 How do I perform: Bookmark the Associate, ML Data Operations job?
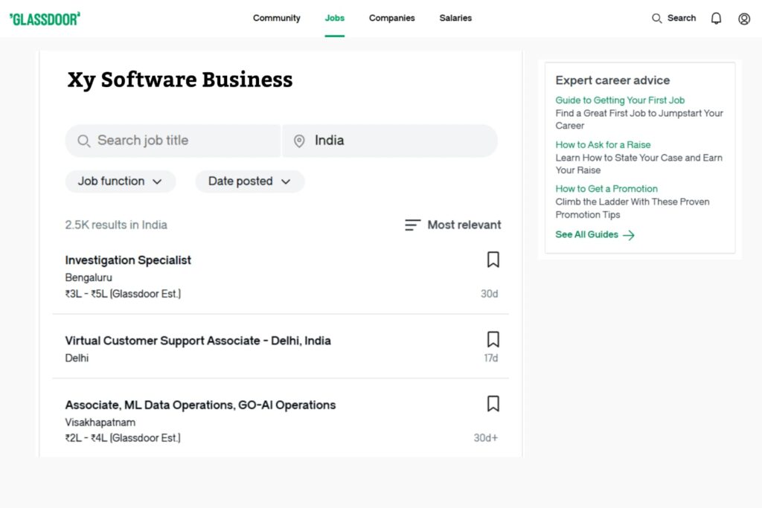pos(493,404)
